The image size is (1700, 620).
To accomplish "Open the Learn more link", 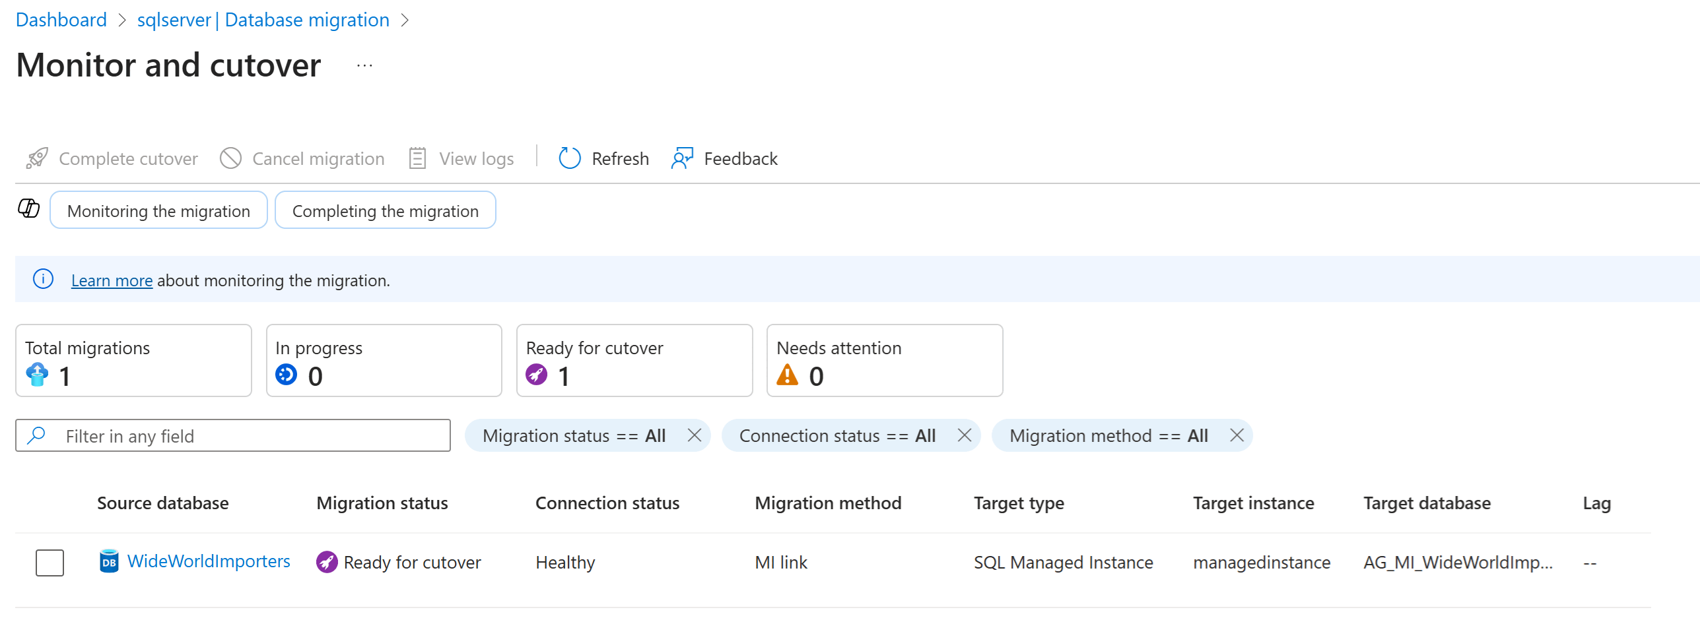I will click(x=112, y=281).
